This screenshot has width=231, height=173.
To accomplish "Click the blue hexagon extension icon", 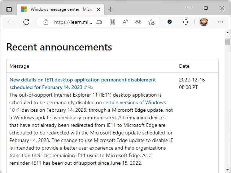I will [170, 22].
